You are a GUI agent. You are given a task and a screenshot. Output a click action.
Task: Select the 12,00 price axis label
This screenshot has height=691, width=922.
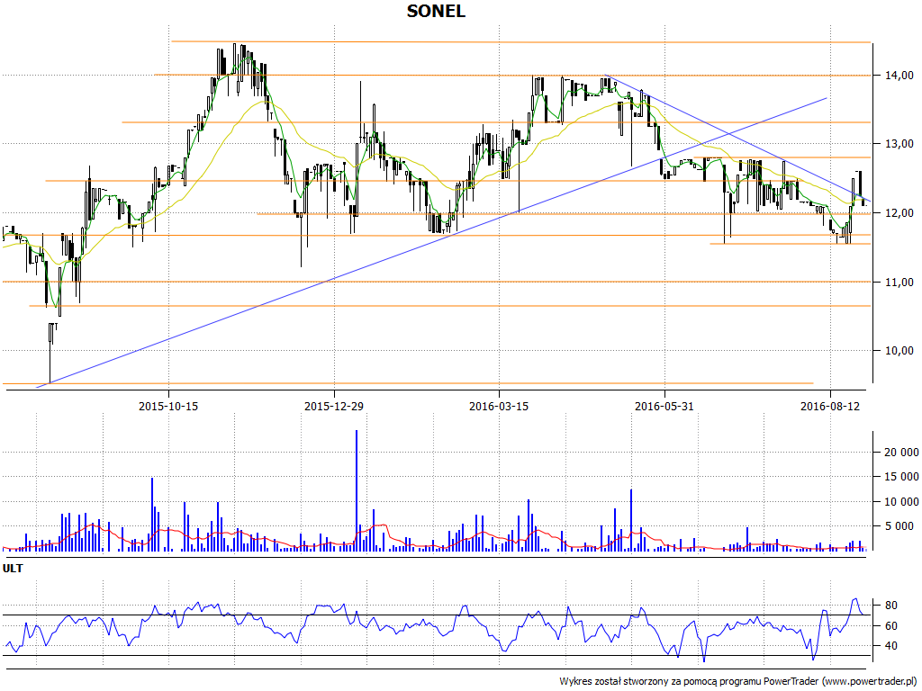[x=899, y=213]
